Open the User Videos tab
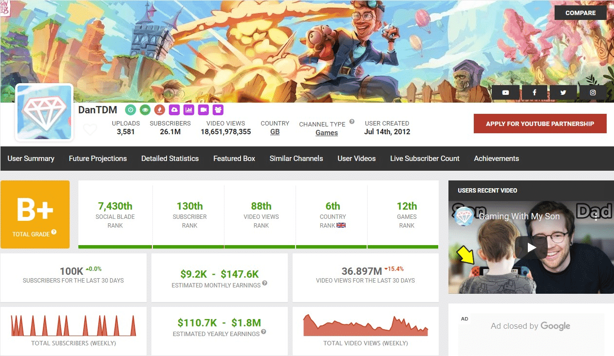Viewport: 614px width, 356px height. [357, 159]
